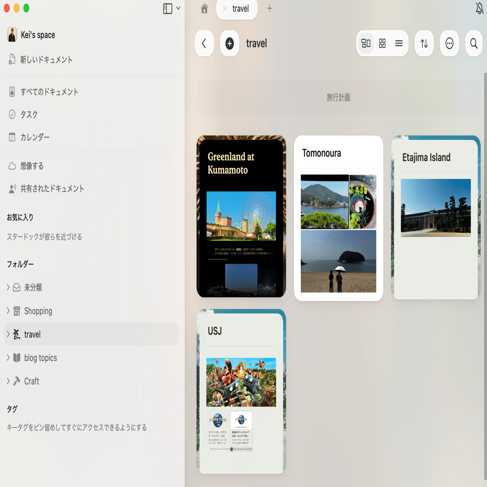Open Kei's space account menu
Image resolution: width=487 pixels, height=487 pixels.
pyautogui.click(x=38, y=35)
